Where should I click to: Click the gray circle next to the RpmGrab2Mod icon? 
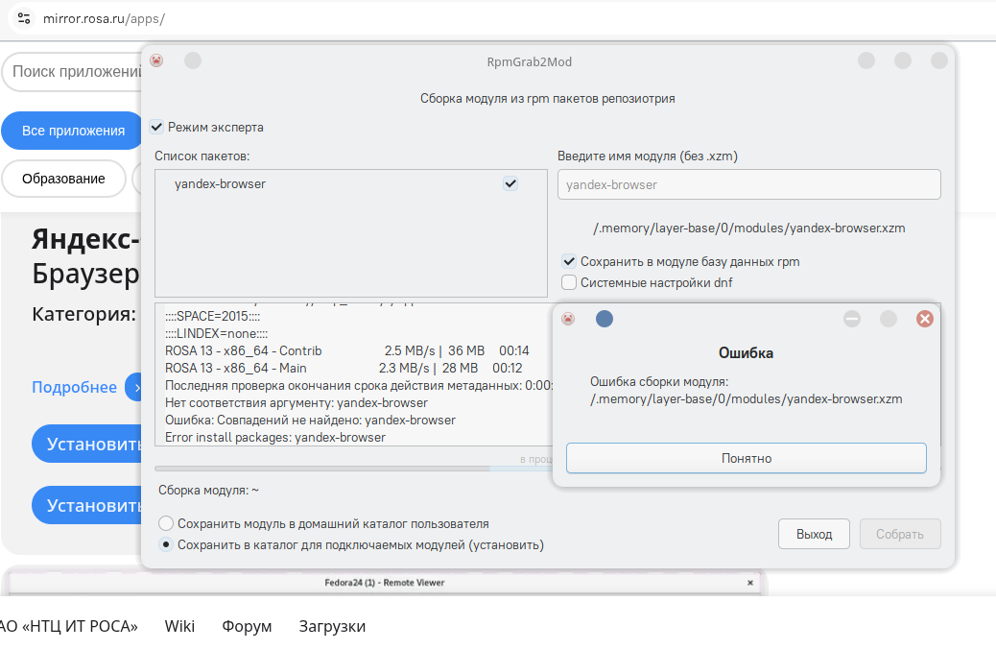193,60
